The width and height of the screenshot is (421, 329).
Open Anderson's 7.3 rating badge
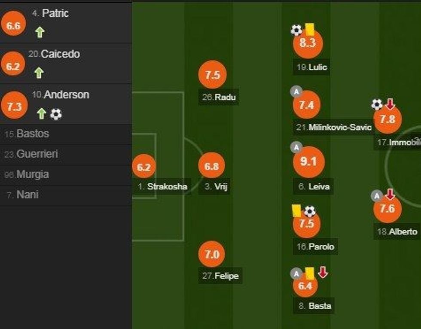tap(14, 107)
